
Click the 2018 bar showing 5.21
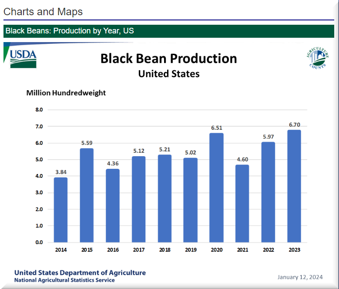(x=164, y=198)
